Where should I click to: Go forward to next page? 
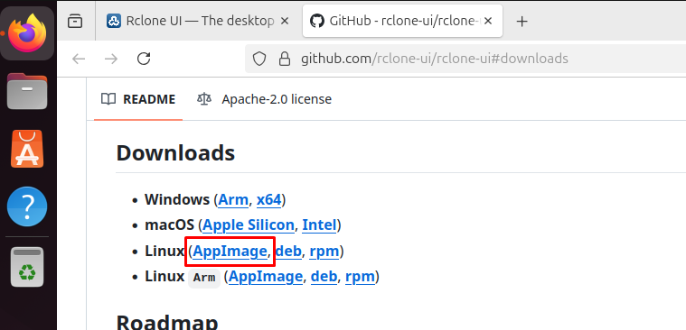pyautogui.click(x=111, y=59)
